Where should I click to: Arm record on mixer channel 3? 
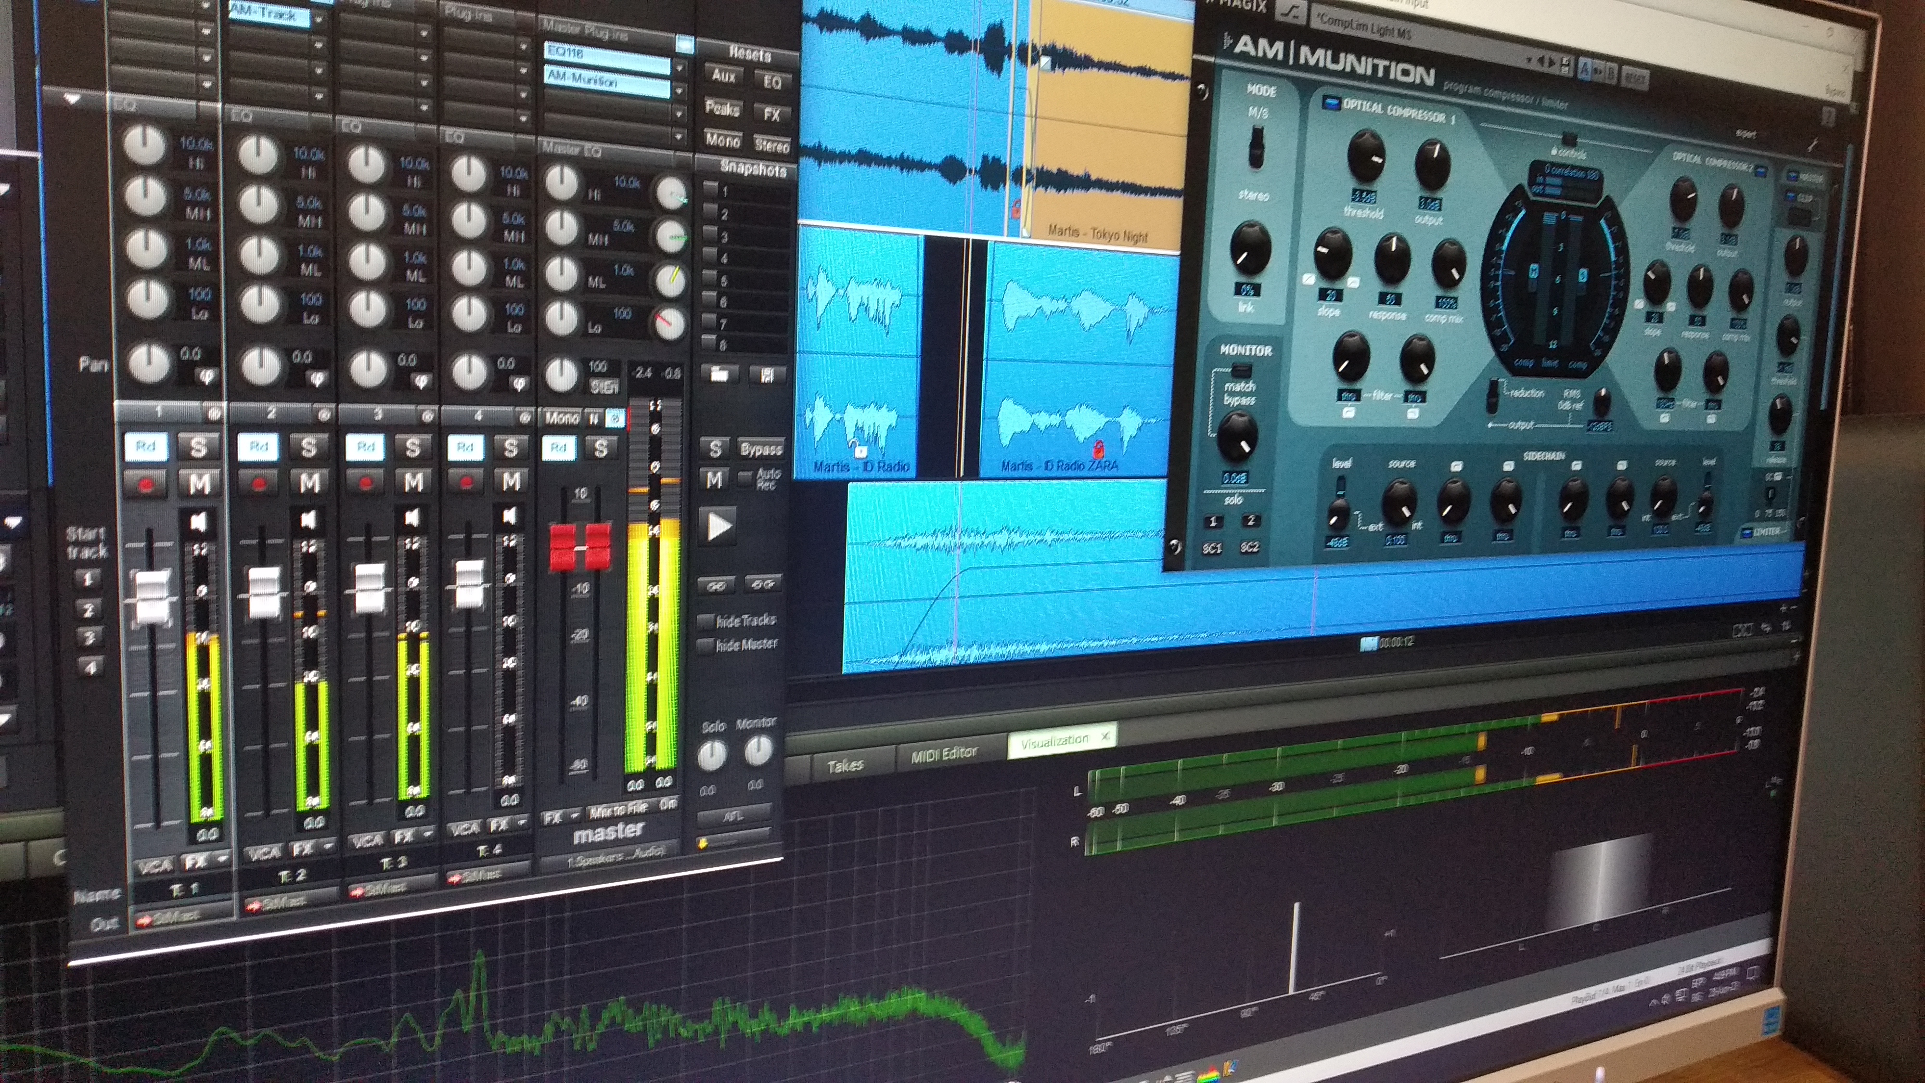365,482
